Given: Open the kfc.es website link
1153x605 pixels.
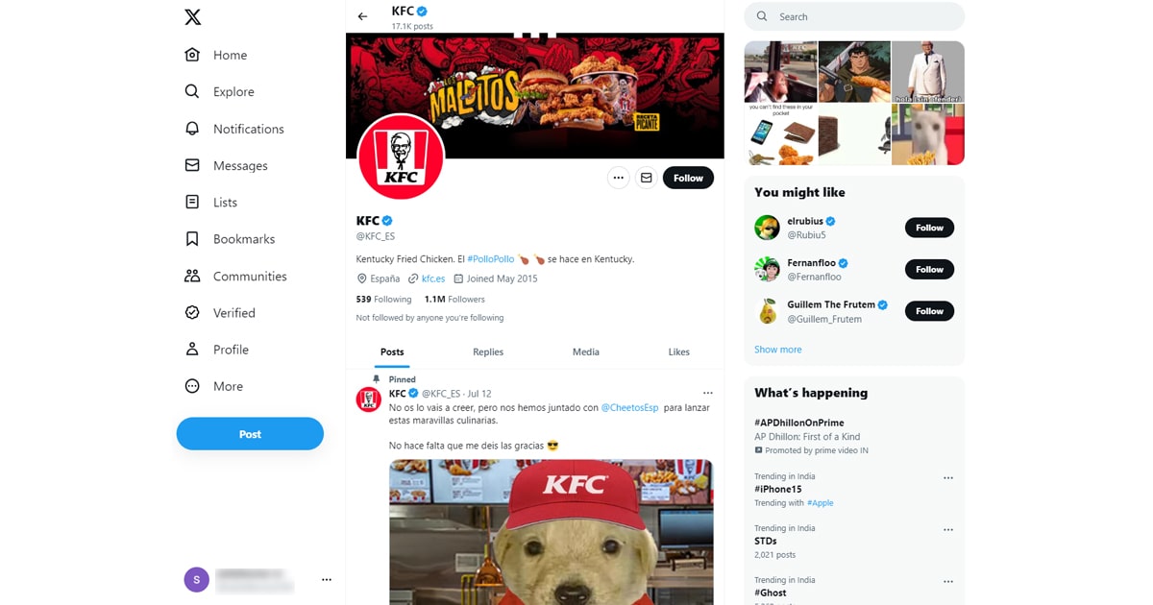Looking at the screenshot, I should click(432, 278).
